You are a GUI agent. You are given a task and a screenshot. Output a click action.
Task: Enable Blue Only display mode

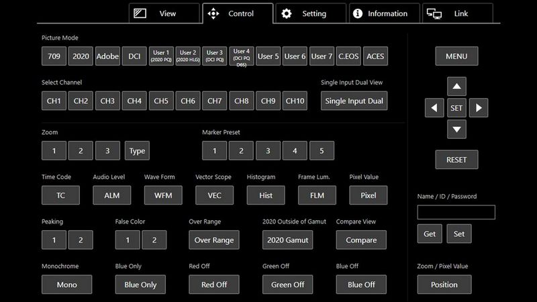[140, 285]
